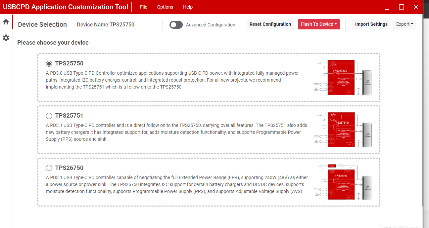Open the File menu
The height and width of the screenshot is (228, 429).
[x=144, y=7]
